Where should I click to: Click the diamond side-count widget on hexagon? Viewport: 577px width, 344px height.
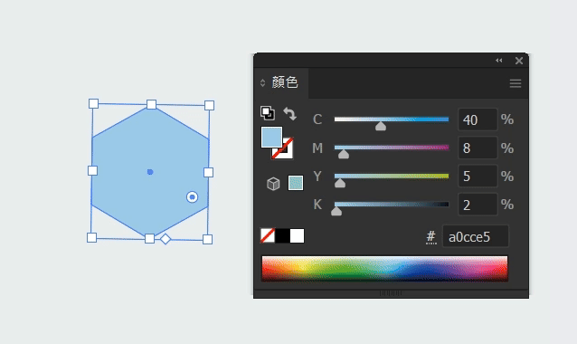click(x=166, y=239)
